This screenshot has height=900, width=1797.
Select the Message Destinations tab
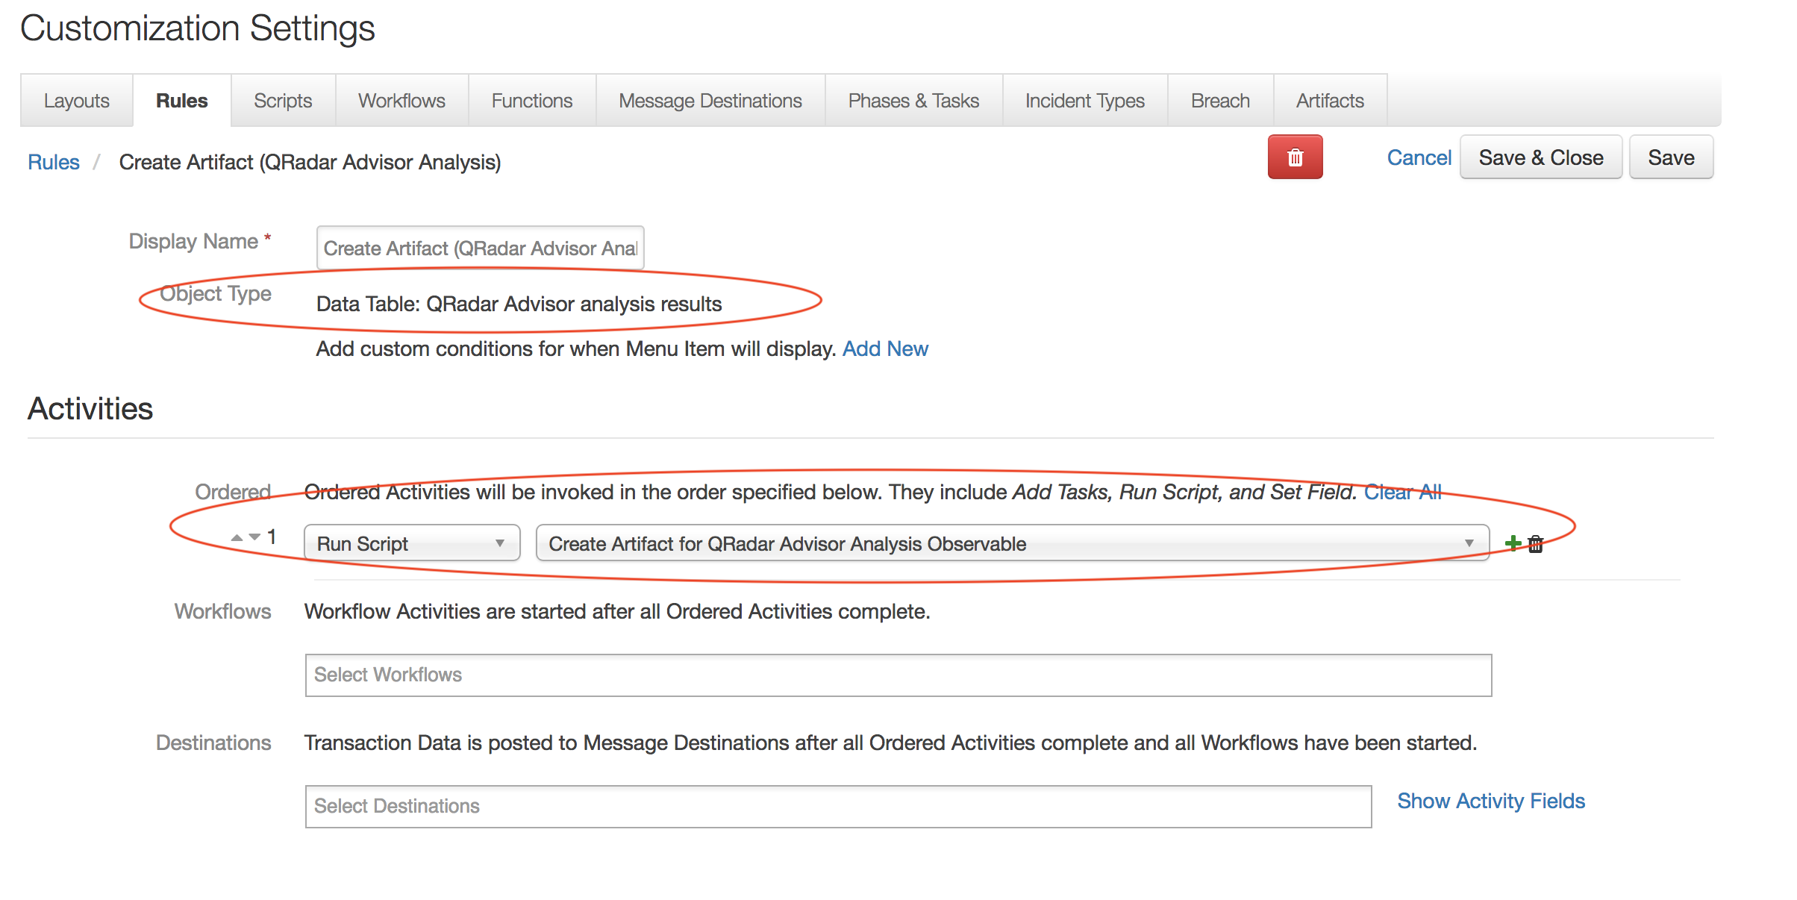click(x=710, y=101)
